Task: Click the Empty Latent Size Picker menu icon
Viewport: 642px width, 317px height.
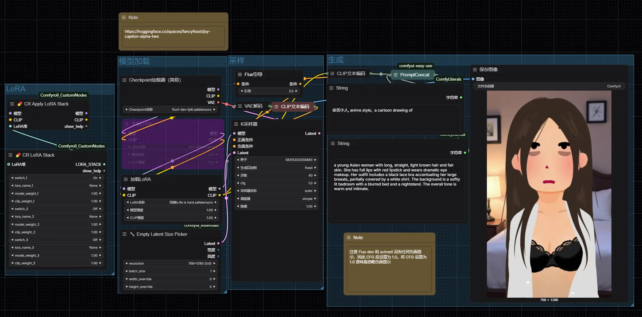Action: click(124, 234)
